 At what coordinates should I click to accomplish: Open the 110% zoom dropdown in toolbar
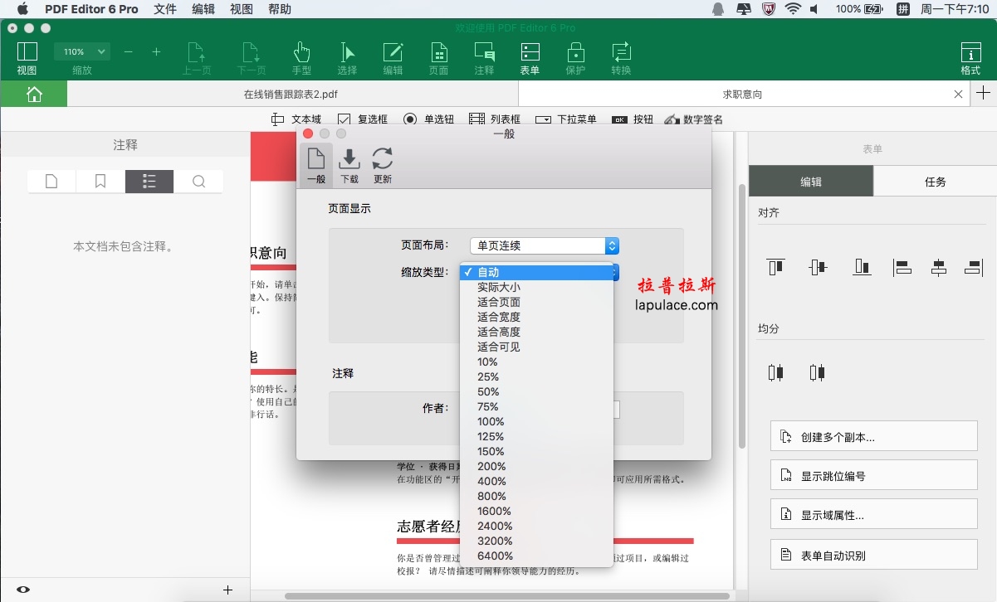[x=81, y=51]
